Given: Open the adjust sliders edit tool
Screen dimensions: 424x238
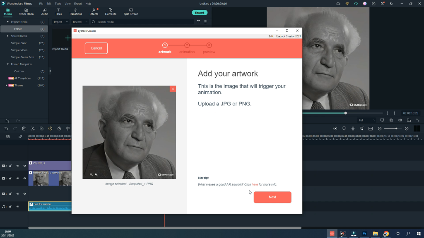Looking at the screenshot, I should [68, 129].
